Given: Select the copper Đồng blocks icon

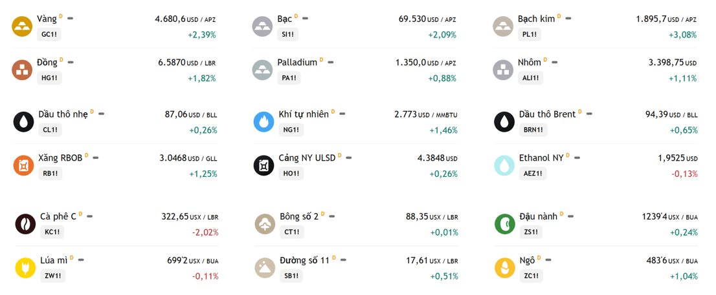Looking at the screenshot, I should pyautogui.click(x=22, y=70).
